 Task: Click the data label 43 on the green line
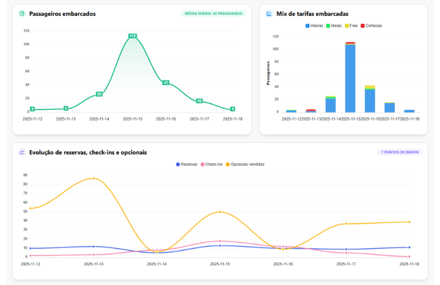click(166, 83)
